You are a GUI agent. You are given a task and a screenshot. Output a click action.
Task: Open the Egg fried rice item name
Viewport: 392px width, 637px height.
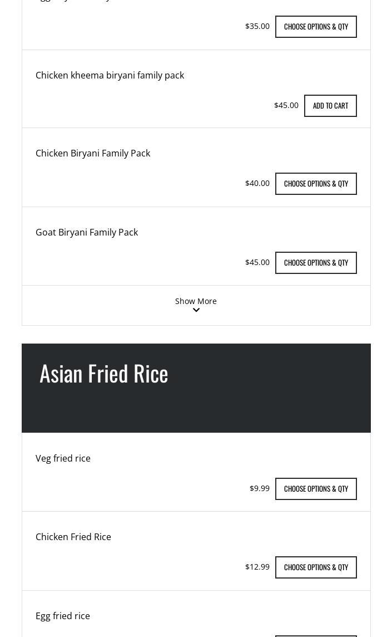coord(63,616)
